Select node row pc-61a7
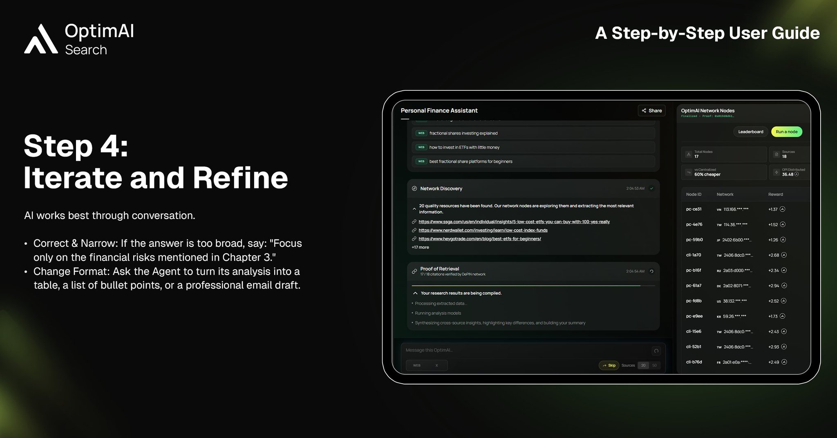The image size is (837, 438). pos(746,286)
